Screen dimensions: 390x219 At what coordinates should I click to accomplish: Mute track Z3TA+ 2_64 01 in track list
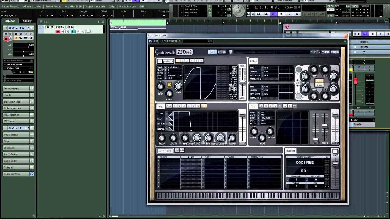(48, 27)
